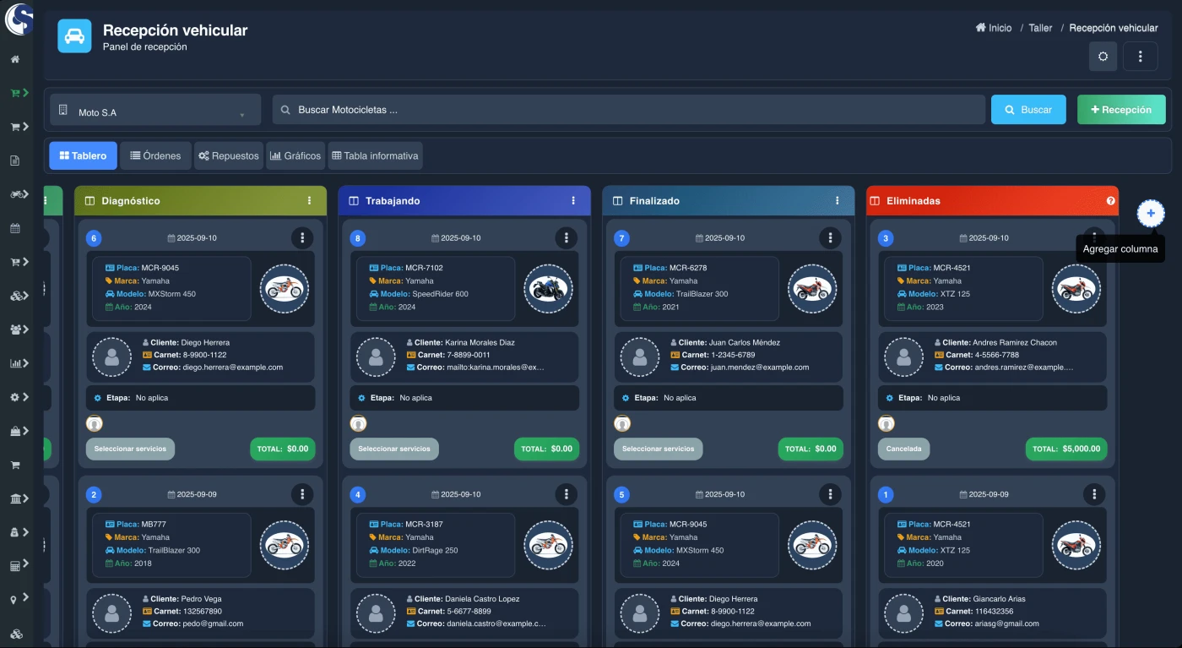This screenshot has height=648, width=1182.
Task: Click the Recepción button
Action: [1121, 109]
